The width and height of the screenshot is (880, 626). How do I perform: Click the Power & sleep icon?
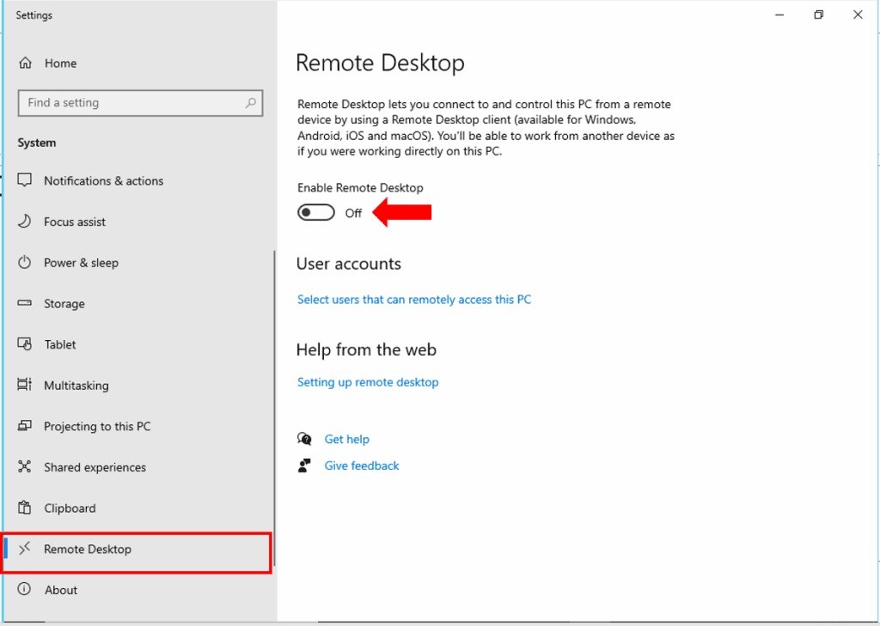(x=25, y=262)
